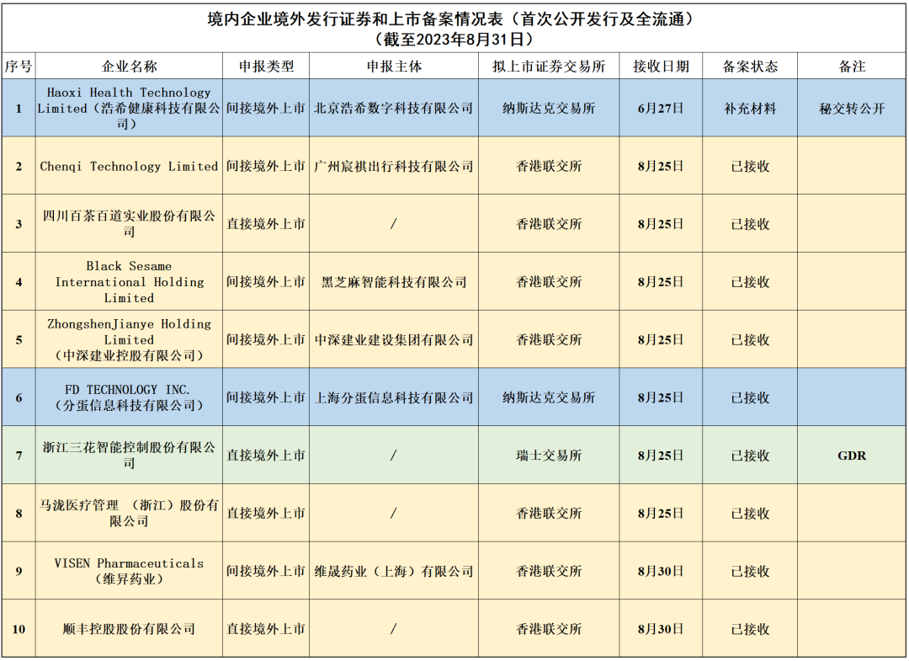909x661 pixels.
Task: Click 纳斯达克交易所 in the FD TECHNOLOGY row
Action: click(x=549, y=397)
